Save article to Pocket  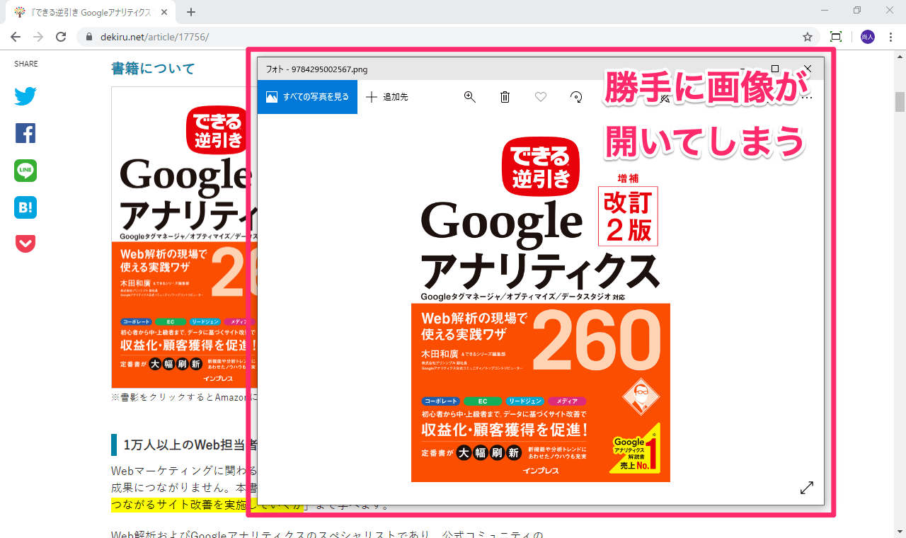point(25,244)
